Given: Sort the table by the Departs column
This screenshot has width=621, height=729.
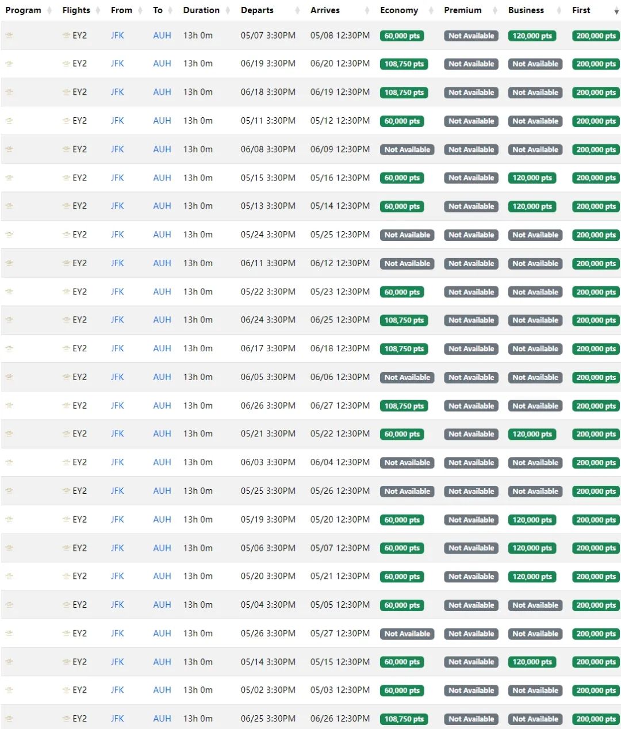Looking at the screenshot, I should pyautogui.click(x=257, y=10).
